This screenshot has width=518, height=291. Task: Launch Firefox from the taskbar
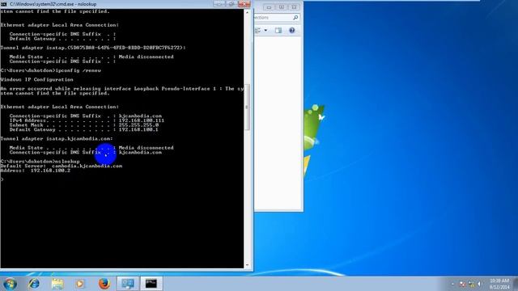tap(104, 284)
